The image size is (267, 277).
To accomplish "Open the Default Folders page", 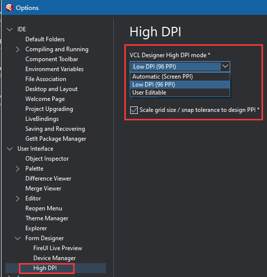I will 45,39.
